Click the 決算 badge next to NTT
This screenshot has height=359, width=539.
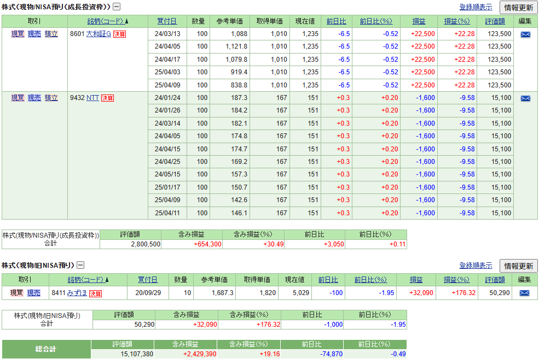(x=107, y=98)
